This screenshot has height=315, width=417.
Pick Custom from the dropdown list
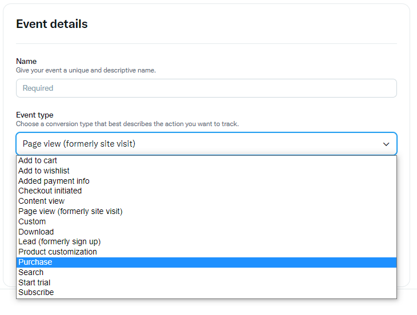(x=206, y=221)
